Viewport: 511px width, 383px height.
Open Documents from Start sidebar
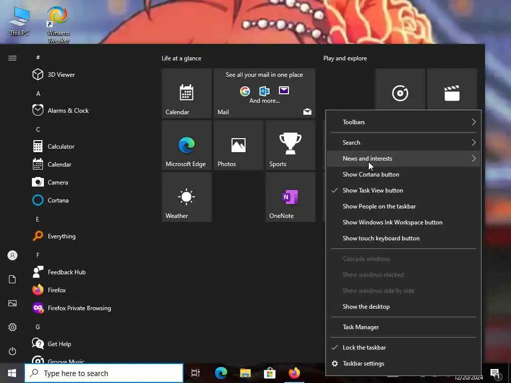(12, 279)
